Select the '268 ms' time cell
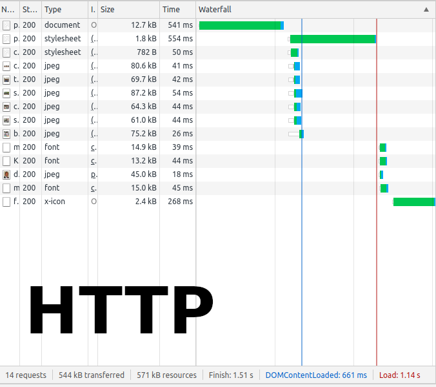The image size is (436, 387). pyautogui.click(x=180, y=202)
